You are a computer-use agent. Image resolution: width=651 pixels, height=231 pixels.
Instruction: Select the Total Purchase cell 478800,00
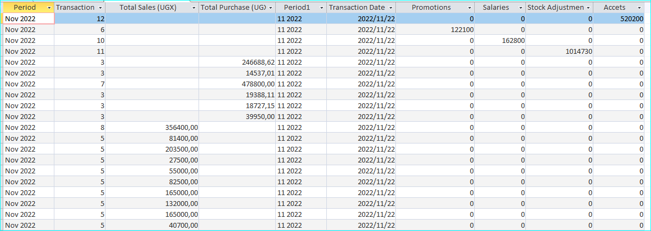pos(237,84)
